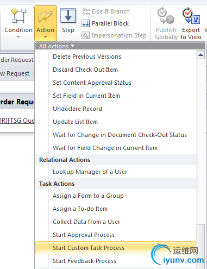Click the Action lightning icon
The width and height of the screenshot is (207, 269).
[45, 16]
